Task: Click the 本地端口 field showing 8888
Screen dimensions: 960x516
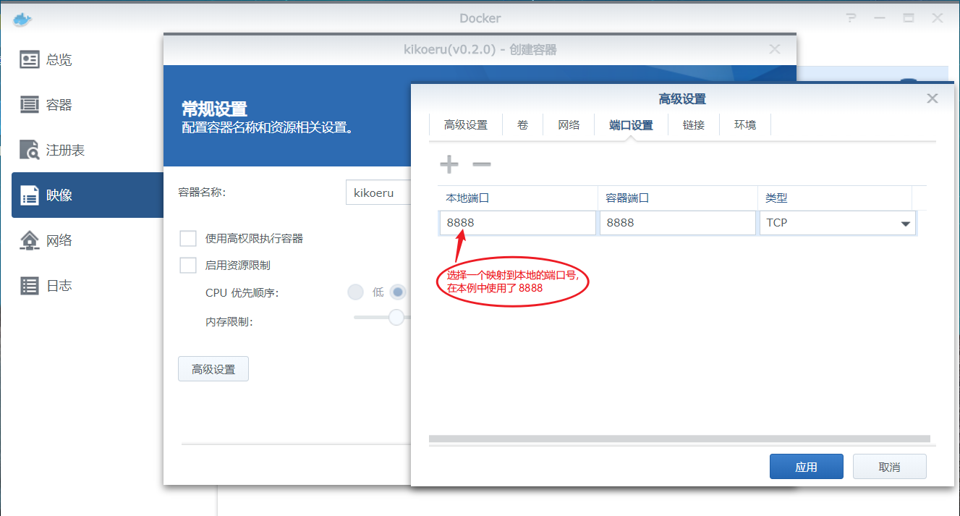Action: [517, 222]
